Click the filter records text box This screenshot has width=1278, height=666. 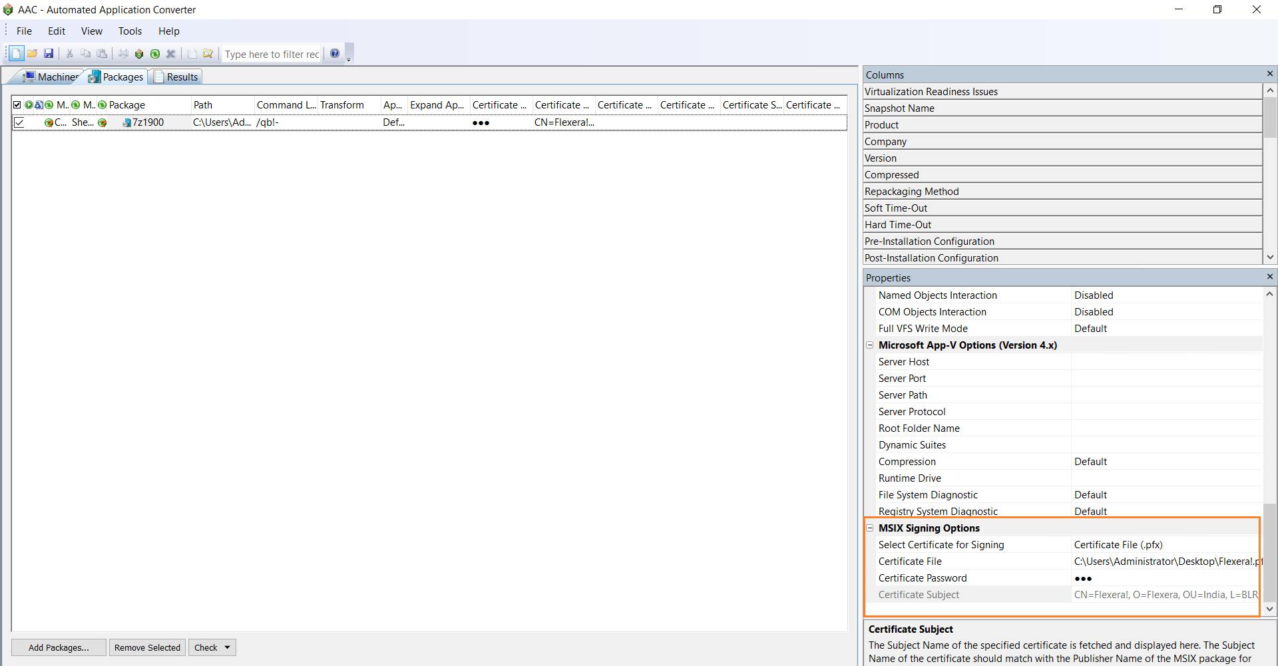272,55
